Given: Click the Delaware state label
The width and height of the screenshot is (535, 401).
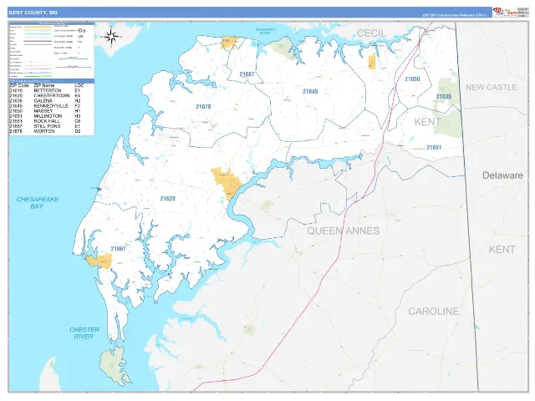Looking at the screenshot, I should [502, 175].
